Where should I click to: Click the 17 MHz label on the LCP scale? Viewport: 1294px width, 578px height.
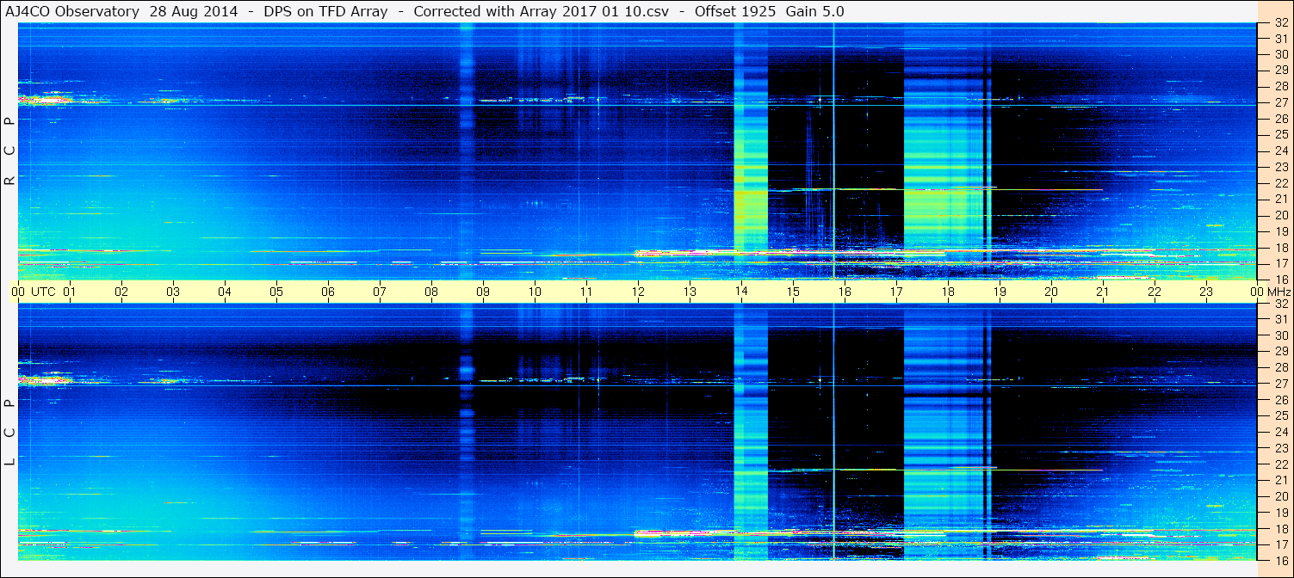point(1281,544)
